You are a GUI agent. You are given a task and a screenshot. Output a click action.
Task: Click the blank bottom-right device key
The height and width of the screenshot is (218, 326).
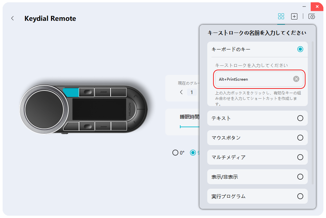[119, 126]
